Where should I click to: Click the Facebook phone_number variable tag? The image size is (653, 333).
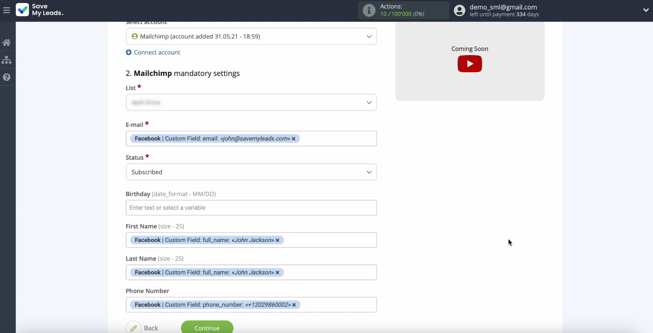coord(215,305)
